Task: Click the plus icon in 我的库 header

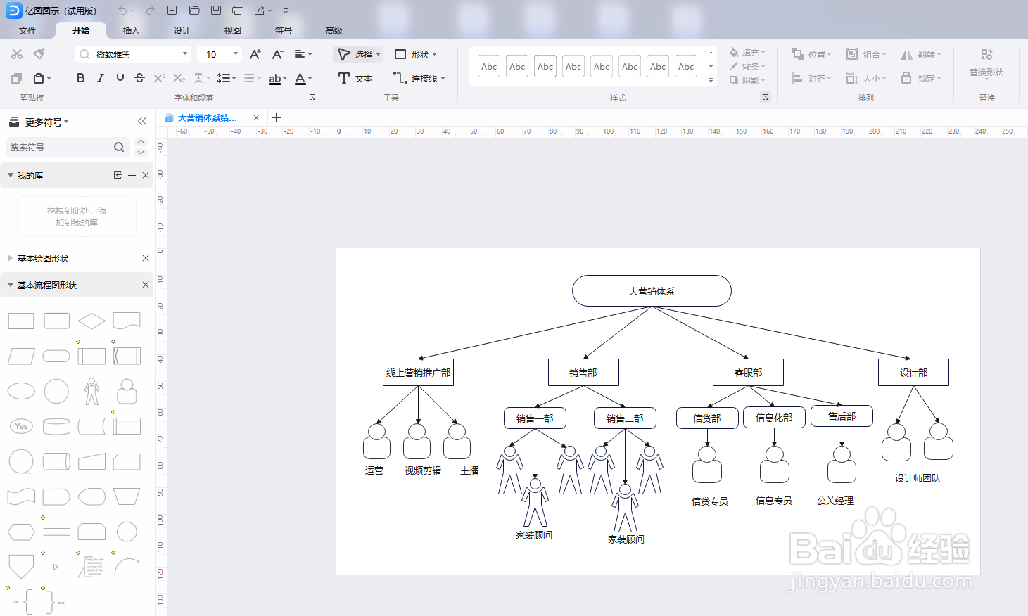Action: pyautogui.click(x=132, y=175)
